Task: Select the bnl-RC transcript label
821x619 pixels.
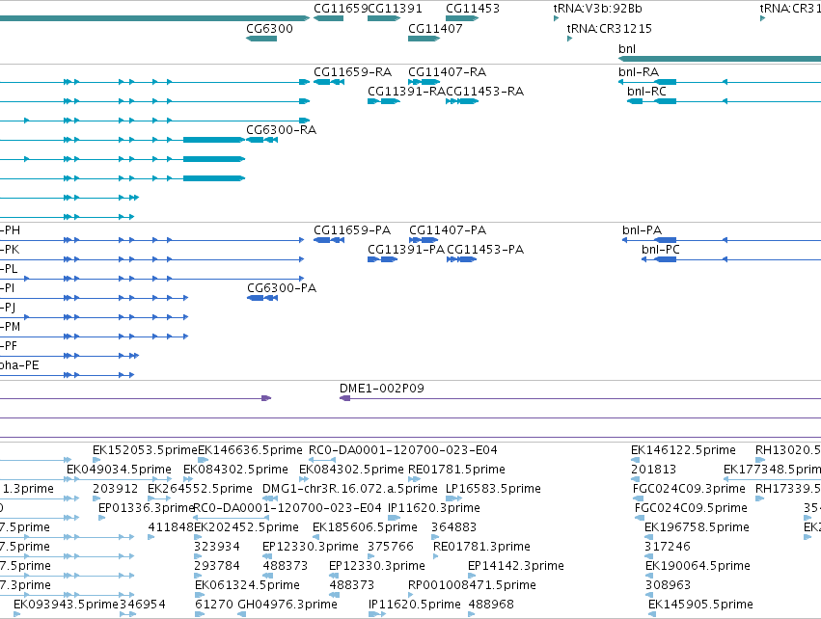Action: pos(646,91)
